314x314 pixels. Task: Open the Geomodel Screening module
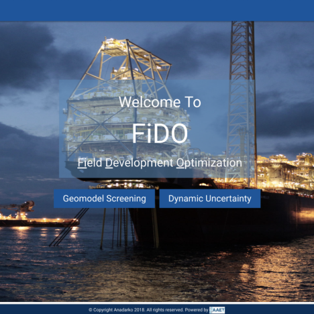tap(104, 199)
